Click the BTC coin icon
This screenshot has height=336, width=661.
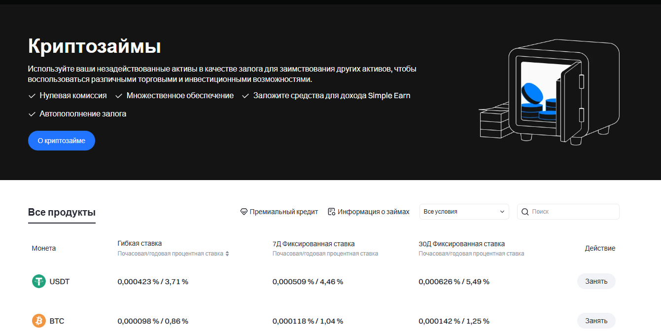[x=38, y=321]
